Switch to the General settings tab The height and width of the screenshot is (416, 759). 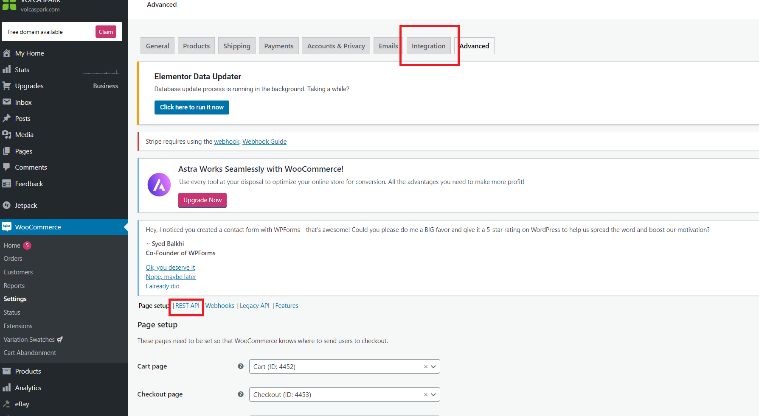[157, 46]
